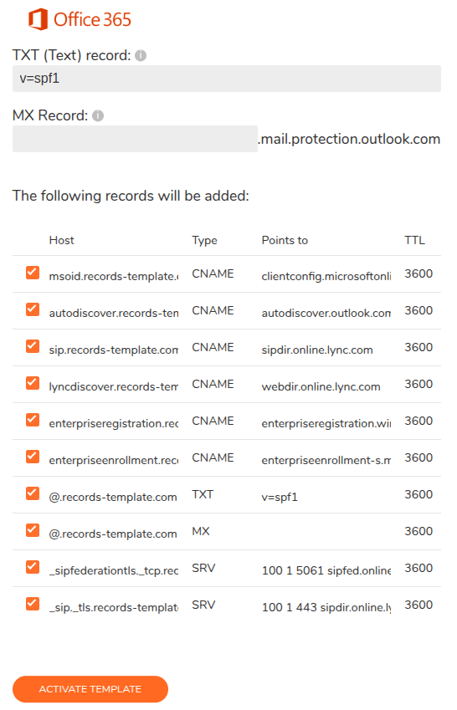Viewport: 457px width, 710px height.
Task: Click the clientconfig.microsoftonline points-to field
Action: click(326, 276)
